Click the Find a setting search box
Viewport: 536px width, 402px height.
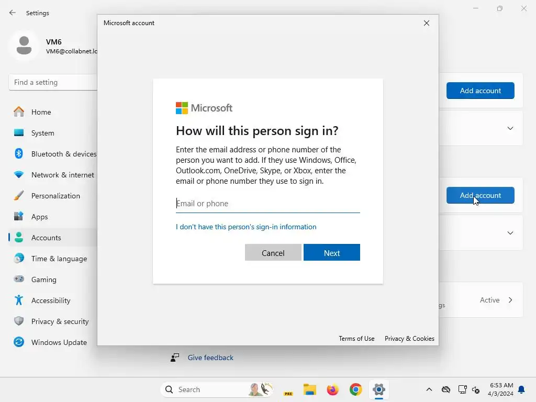pos(53,82)
